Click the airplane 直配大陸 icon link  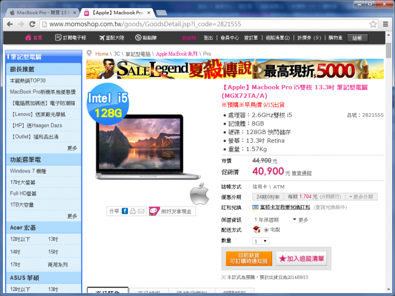pos(111,38)
